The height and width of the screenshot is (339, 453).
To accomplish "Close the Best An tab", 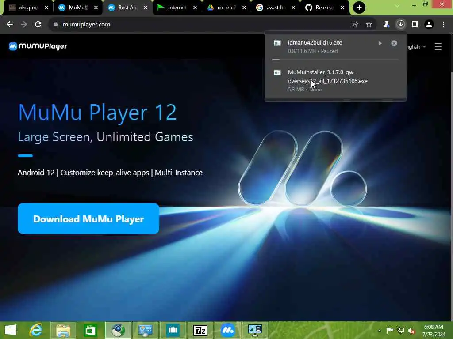I will point(146,8).
